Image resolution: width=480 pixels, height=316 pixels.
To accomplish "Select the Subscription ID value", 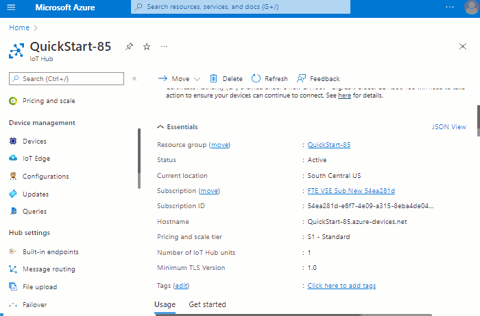I will click(370, 206).
